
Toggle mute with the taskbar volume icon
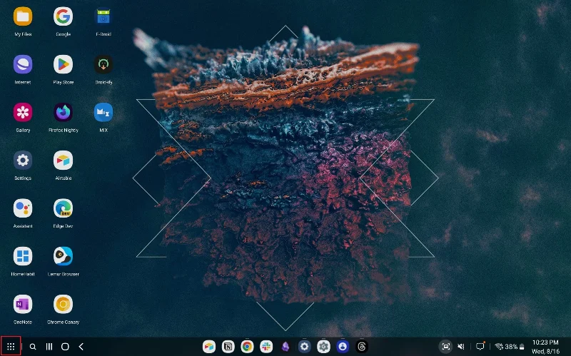462,346
